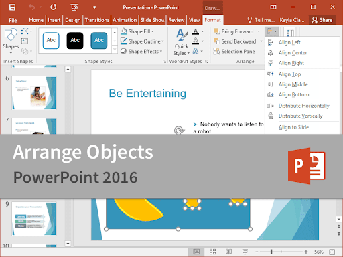Screen dimensions: 343x257
Task: Choose Align Left from menu
Action: click(302, 42)
